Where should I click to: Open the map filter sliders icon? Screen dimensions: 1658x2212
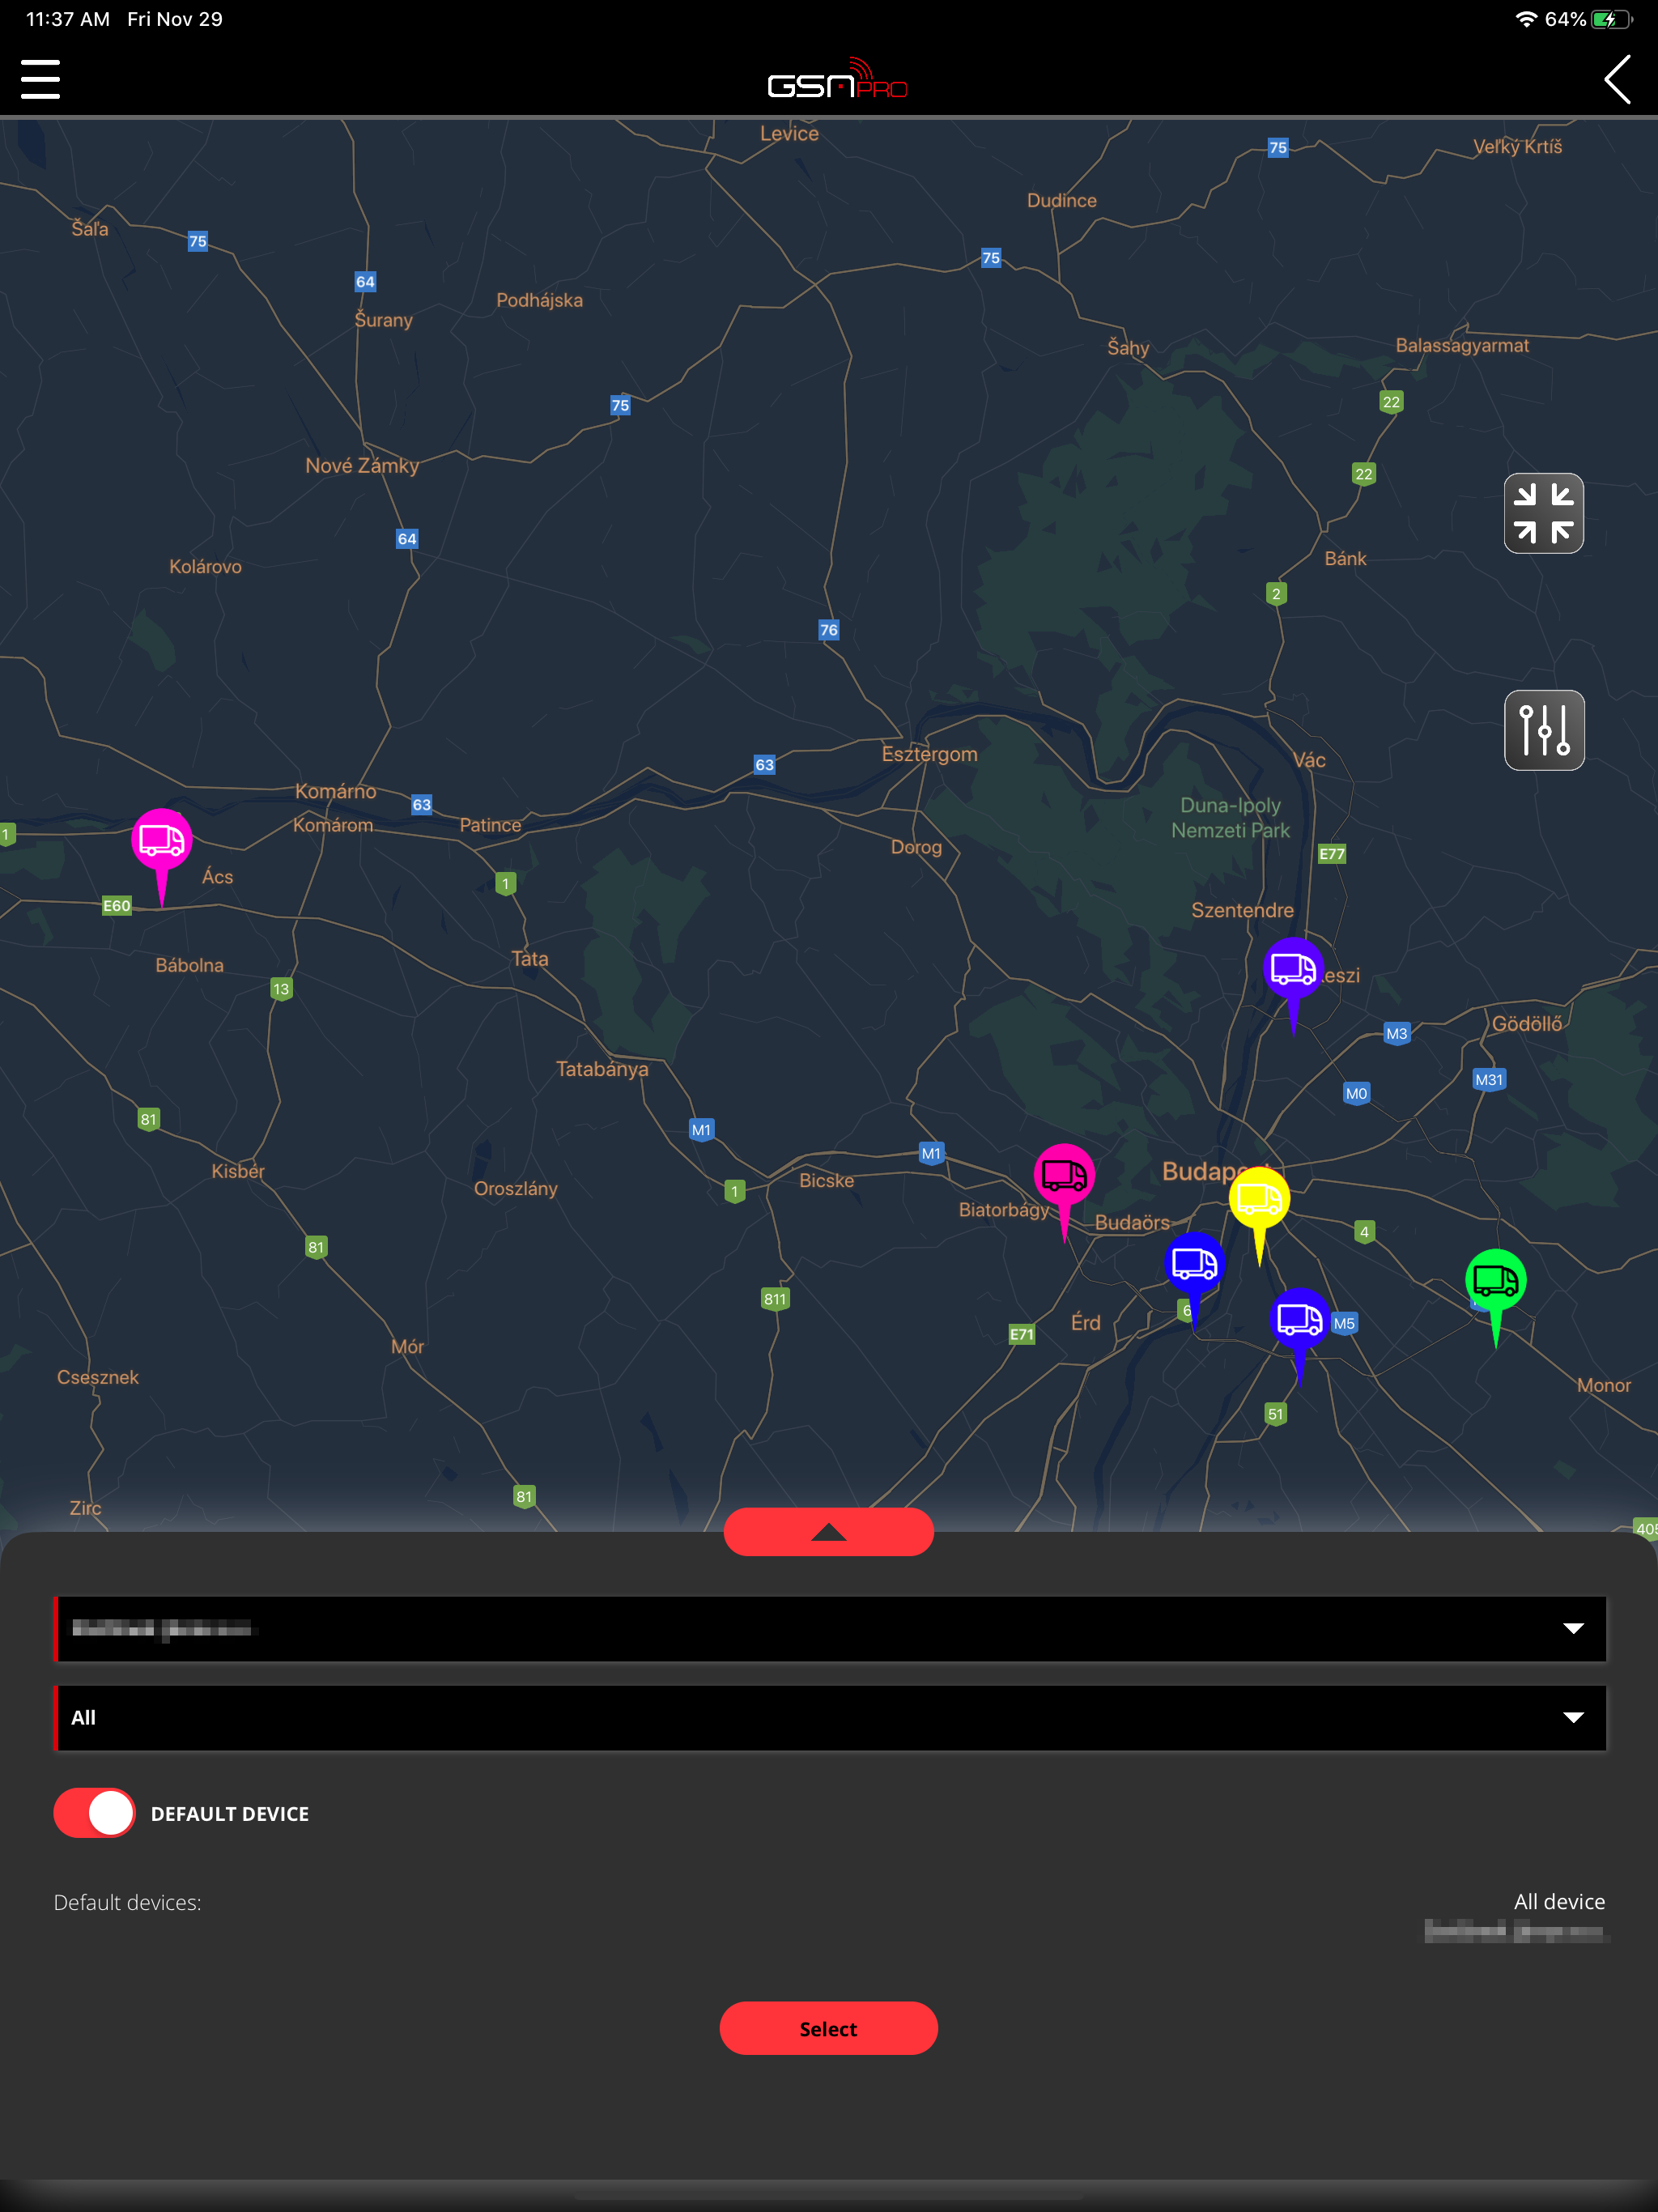pos(1543,730)
